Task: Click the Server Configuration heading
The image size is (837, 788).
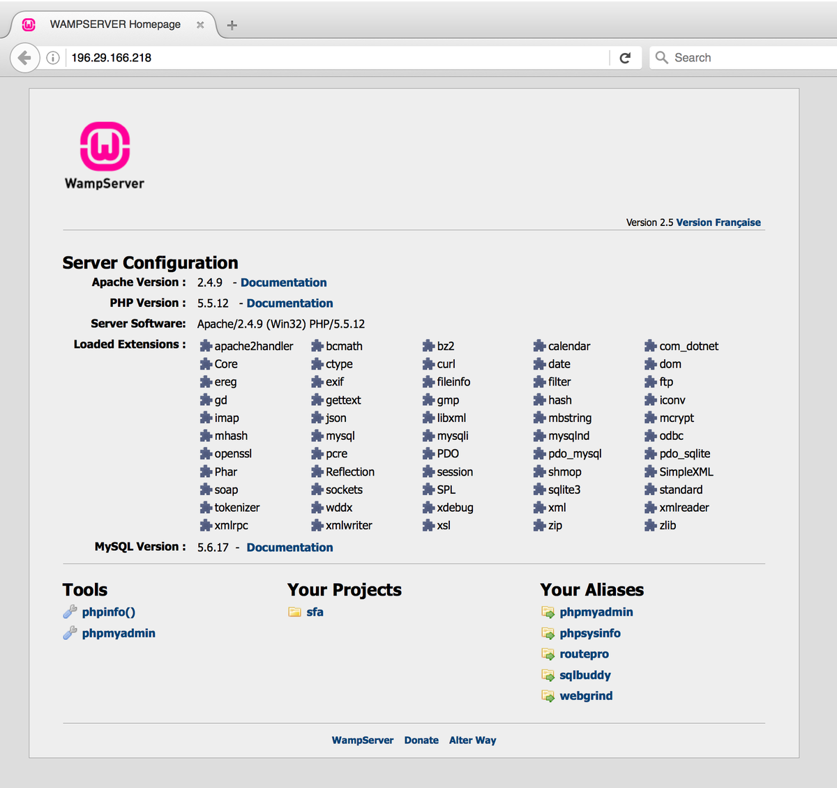Action: [150, 263]
